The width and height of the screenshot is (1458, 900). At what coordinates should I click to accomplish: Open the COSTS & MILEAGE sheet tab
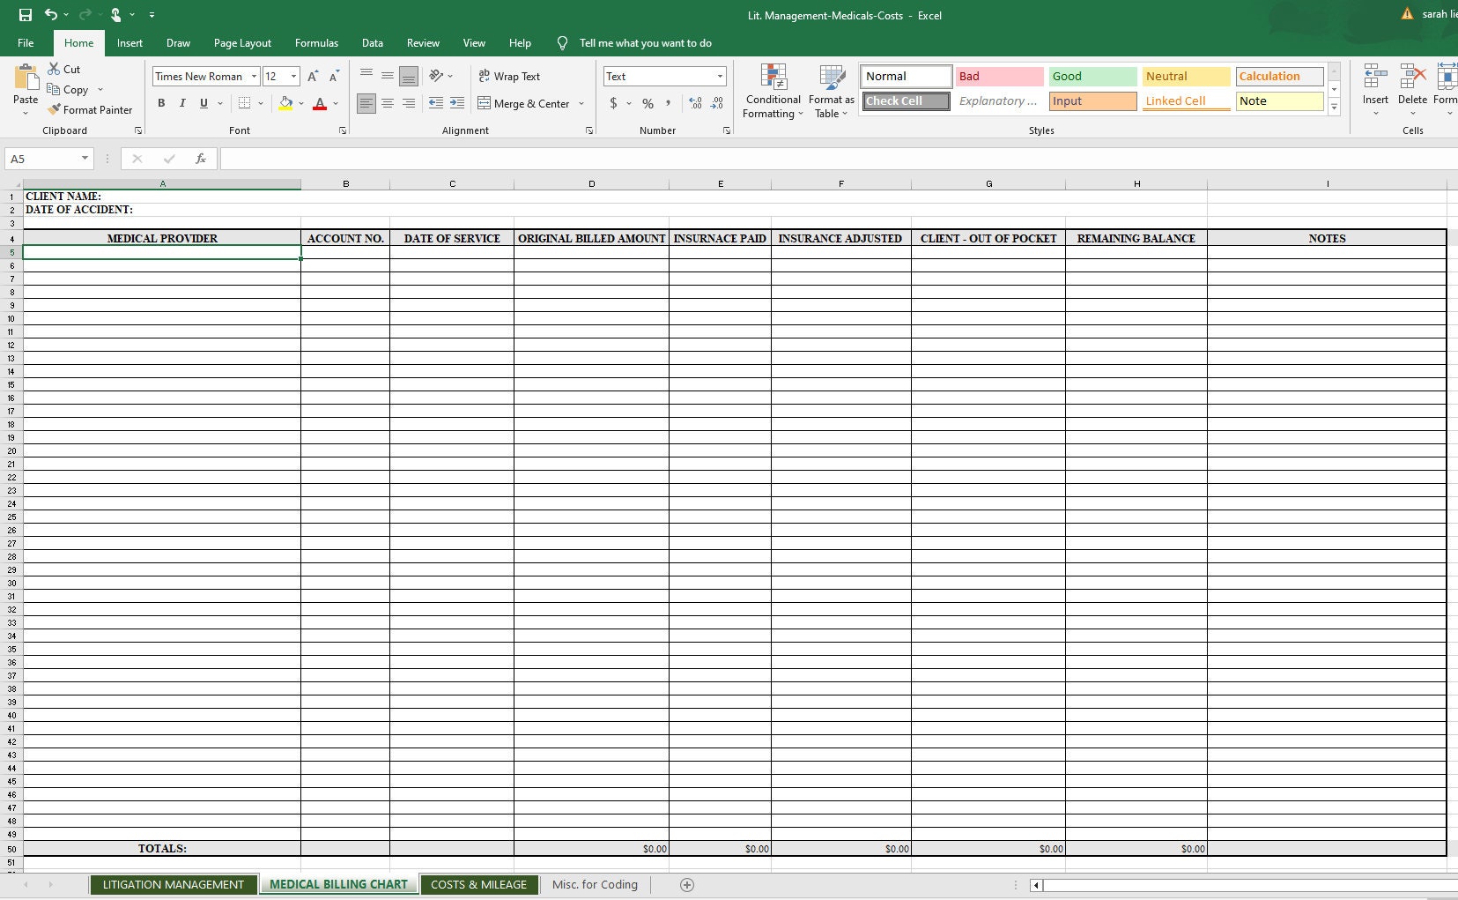click(x=479, y=884)
